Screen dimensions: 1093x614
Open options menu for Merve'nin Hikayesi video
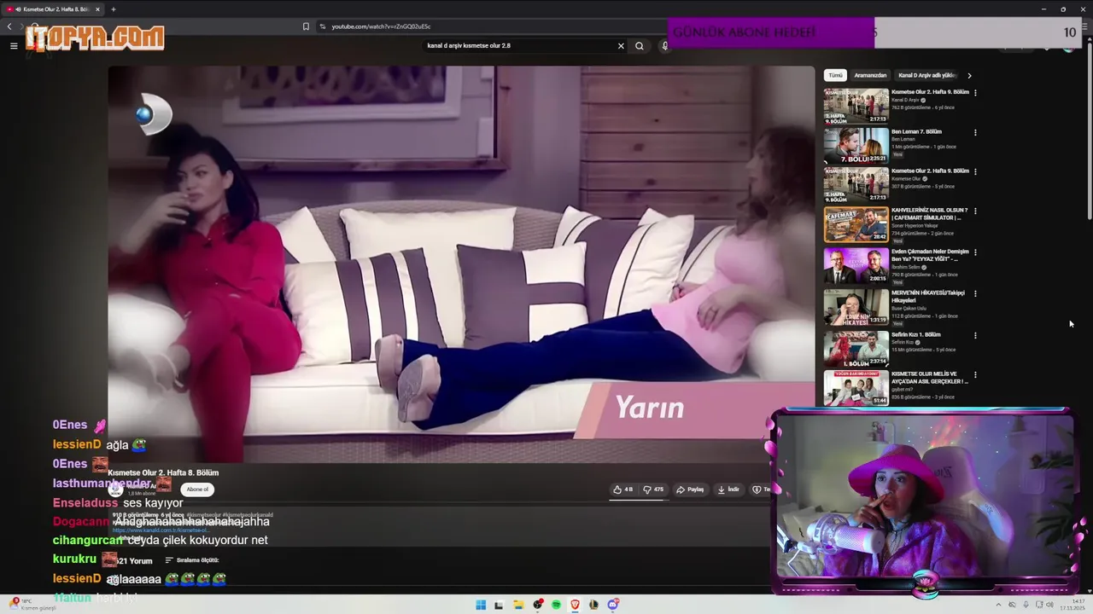[975, 293]
